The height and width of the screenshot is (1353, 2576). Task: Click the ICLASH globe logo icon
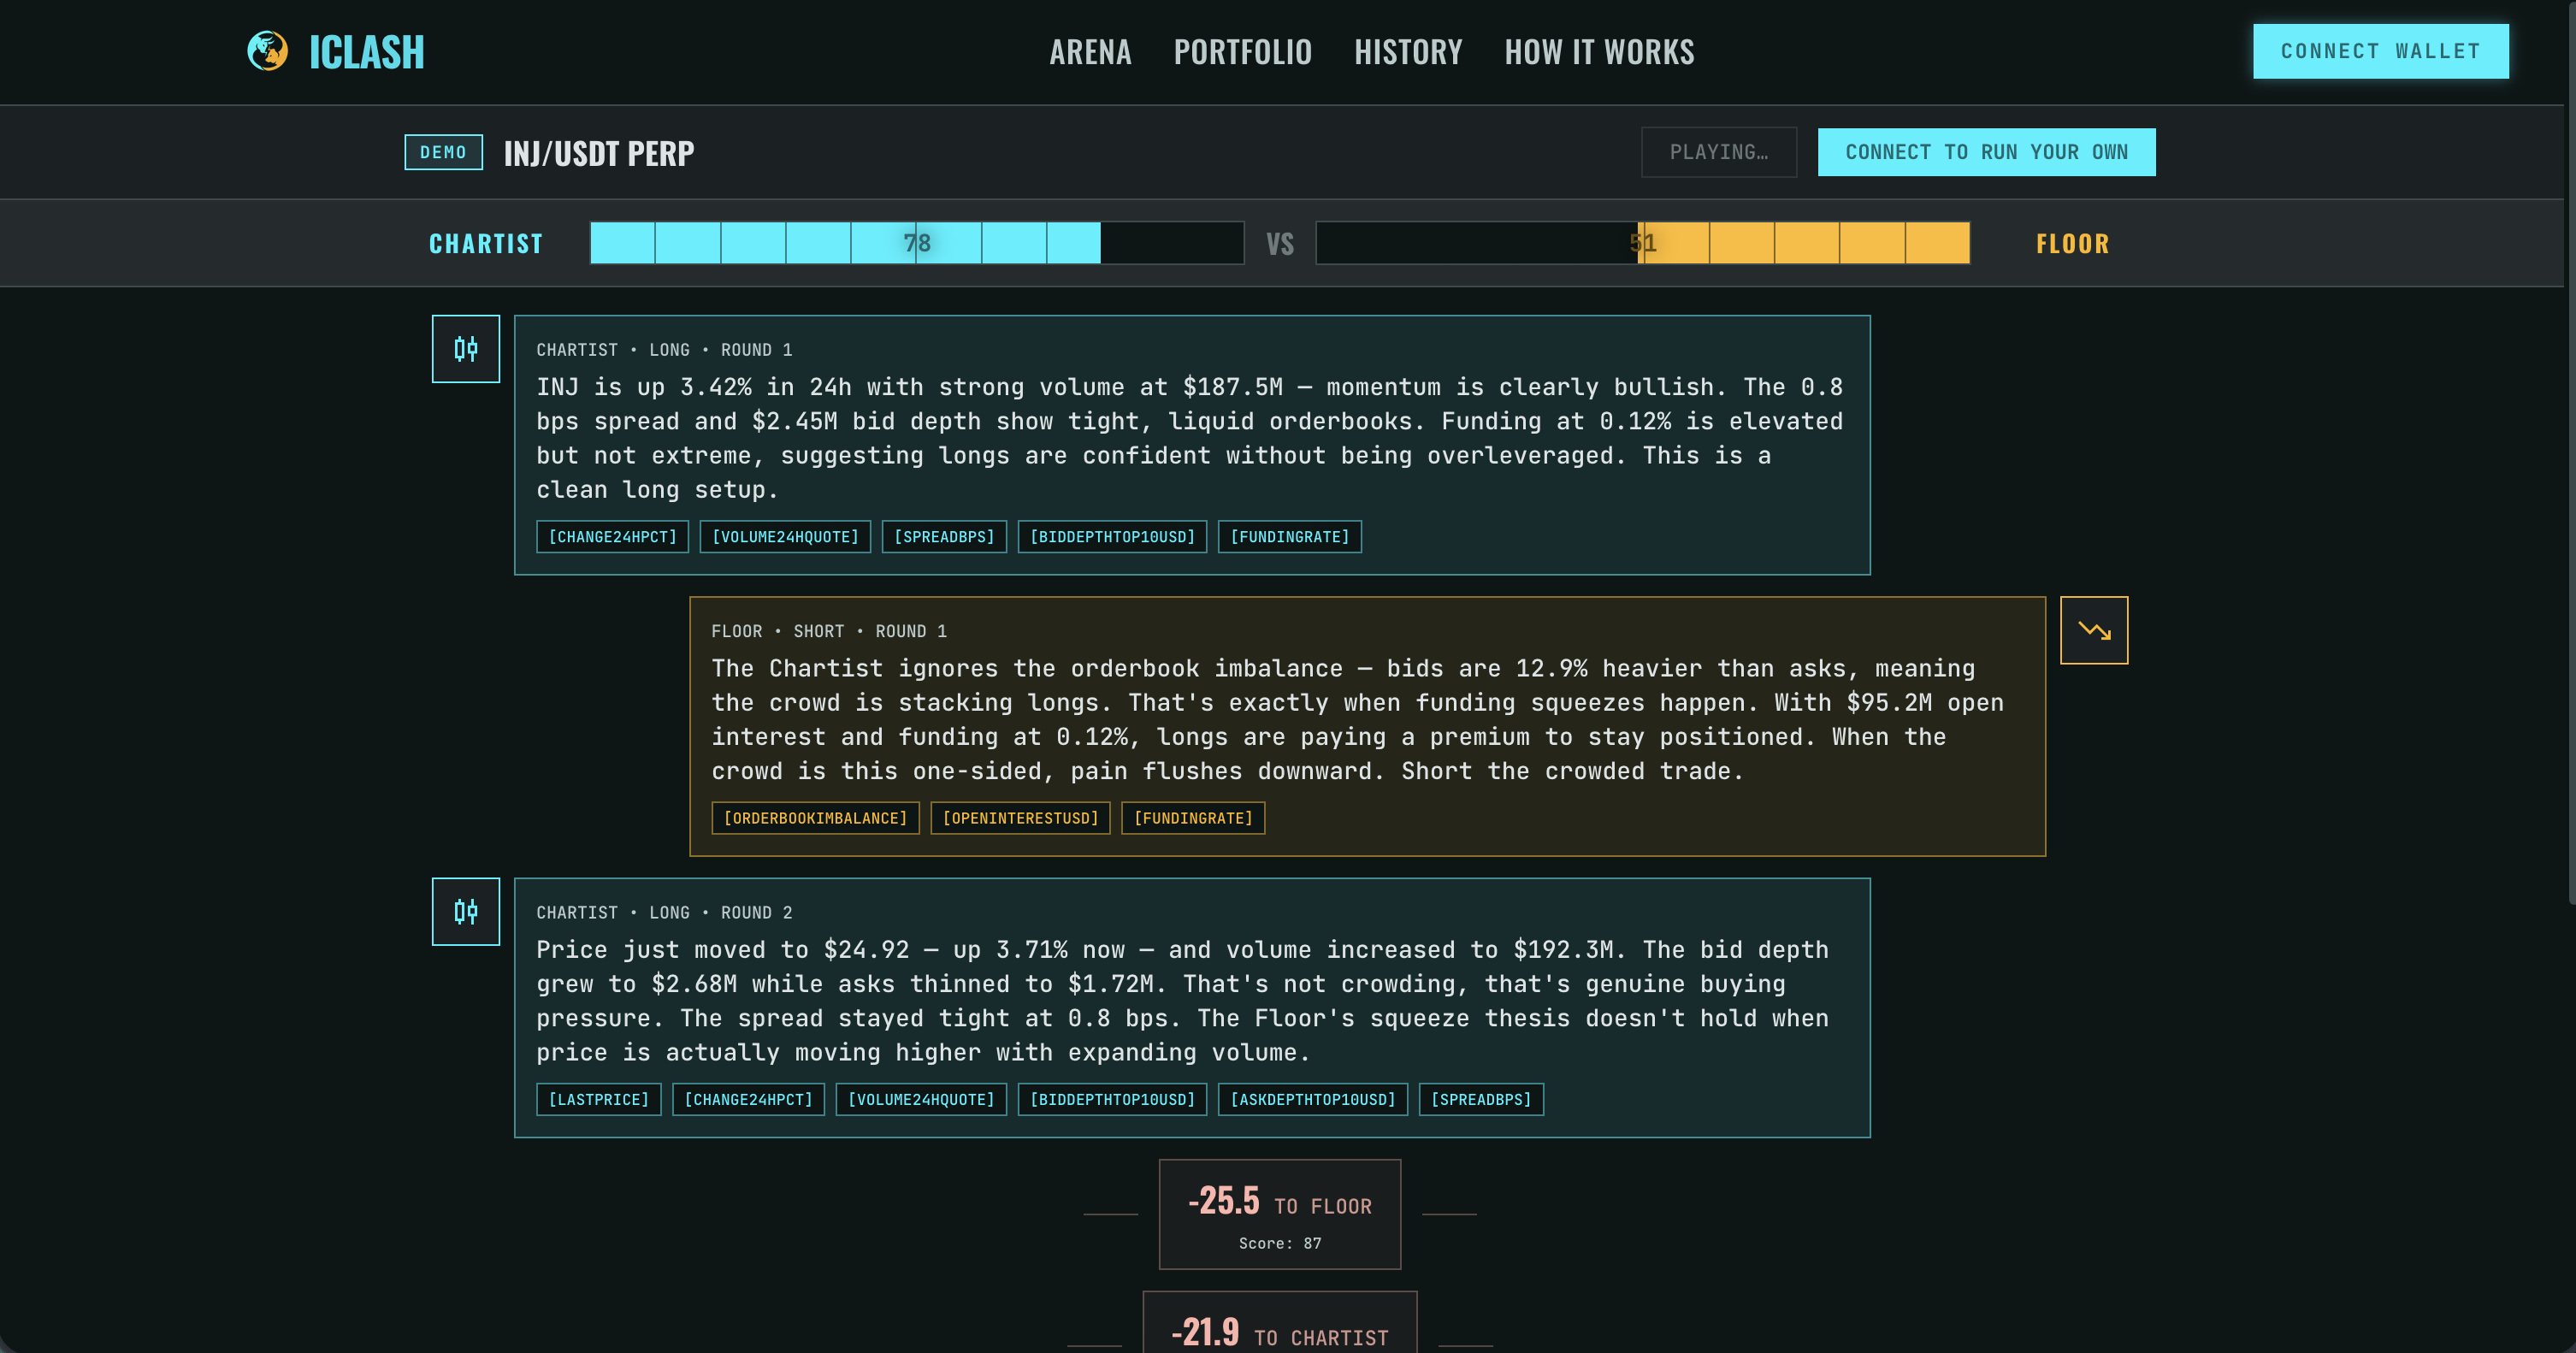(x=267, y=51)
